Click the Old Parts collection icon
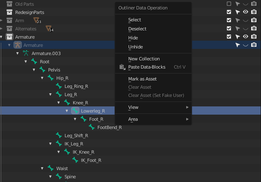261x182 pixels. click(9, 4)
